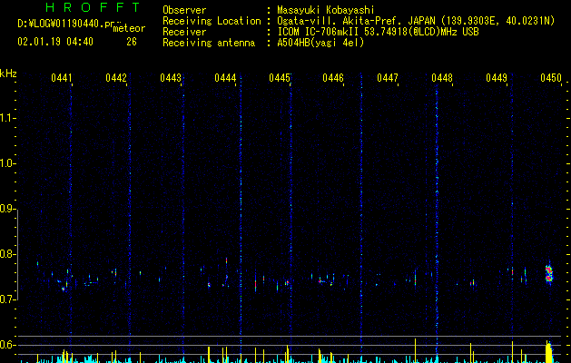Click the Receiver field label
This screenshot has height=363, width=571.
(184, 32)
